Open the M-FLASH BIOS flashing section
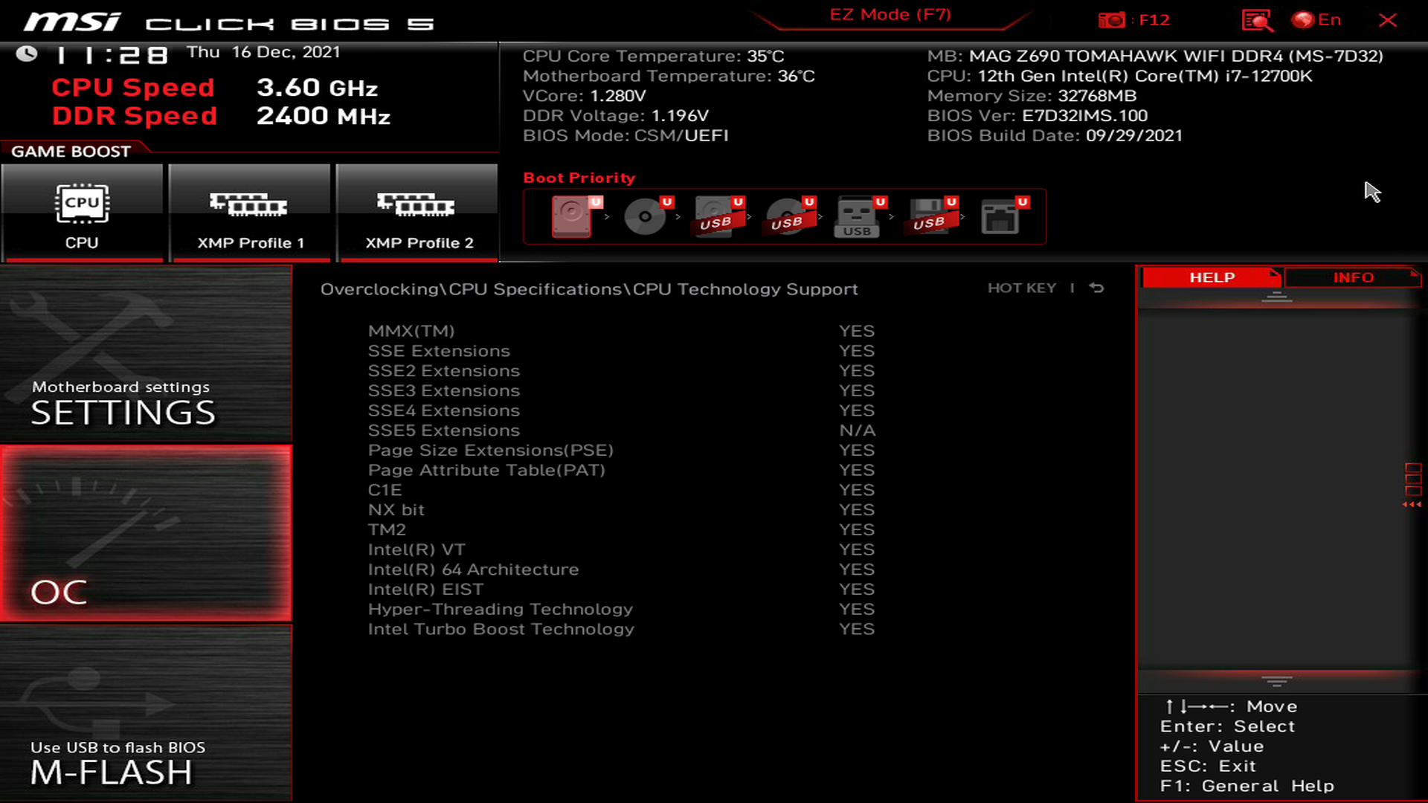 point(146,712)
